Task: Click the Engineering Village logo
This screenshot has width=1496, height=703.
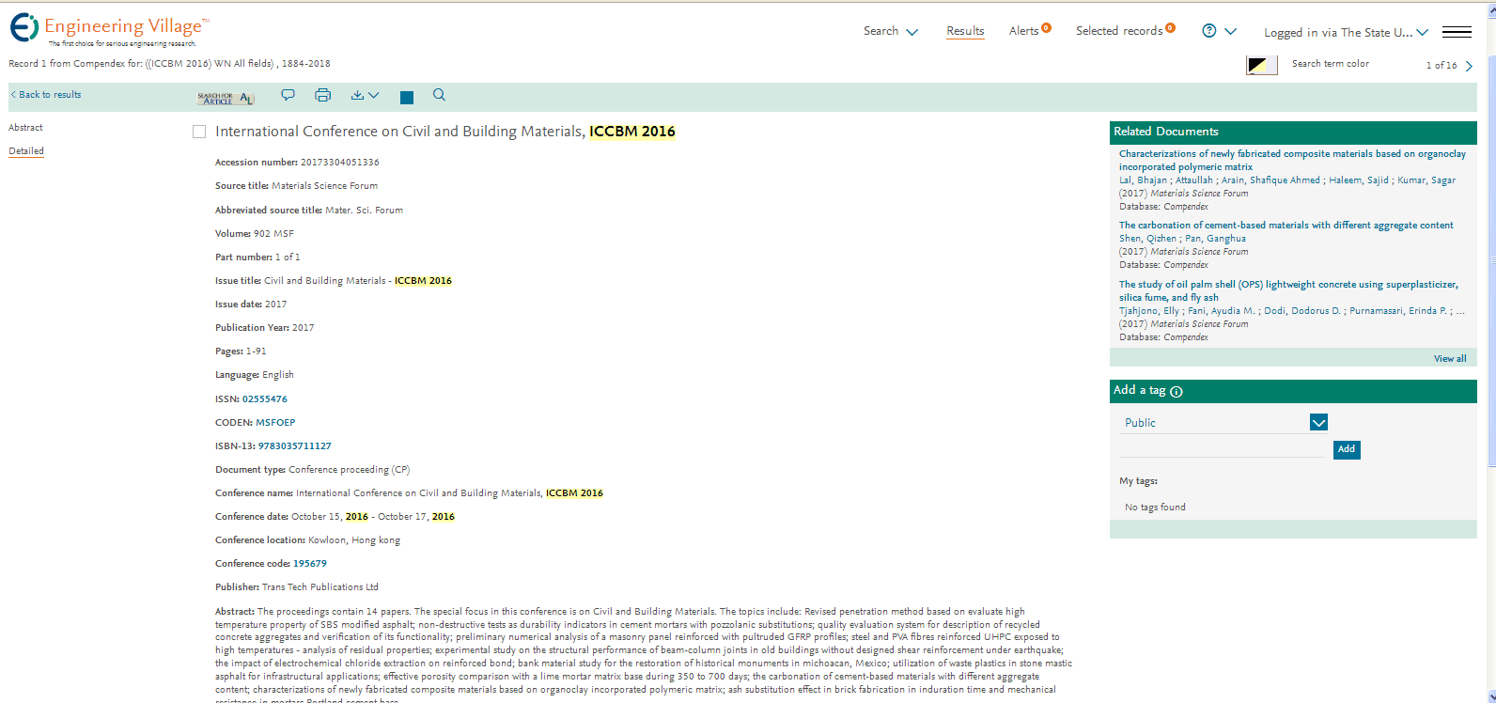Action: coord(109,29)
